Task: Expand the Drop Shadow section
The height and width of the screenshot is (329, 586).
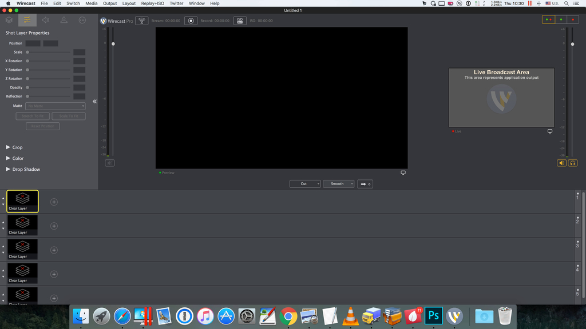Action: [x=25, y=169]
